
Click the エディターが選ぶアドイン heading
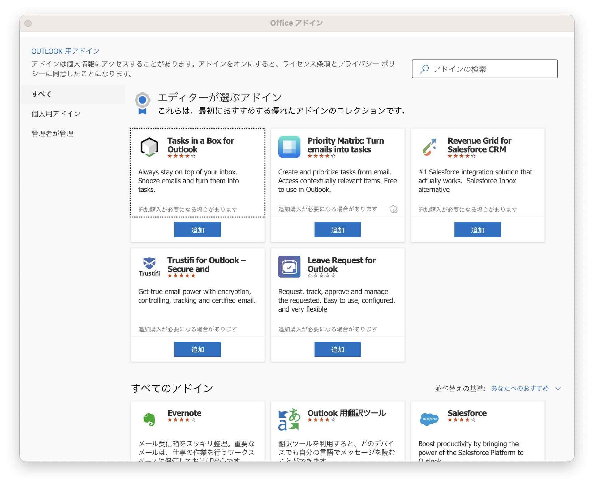click(x=220, y=97)
